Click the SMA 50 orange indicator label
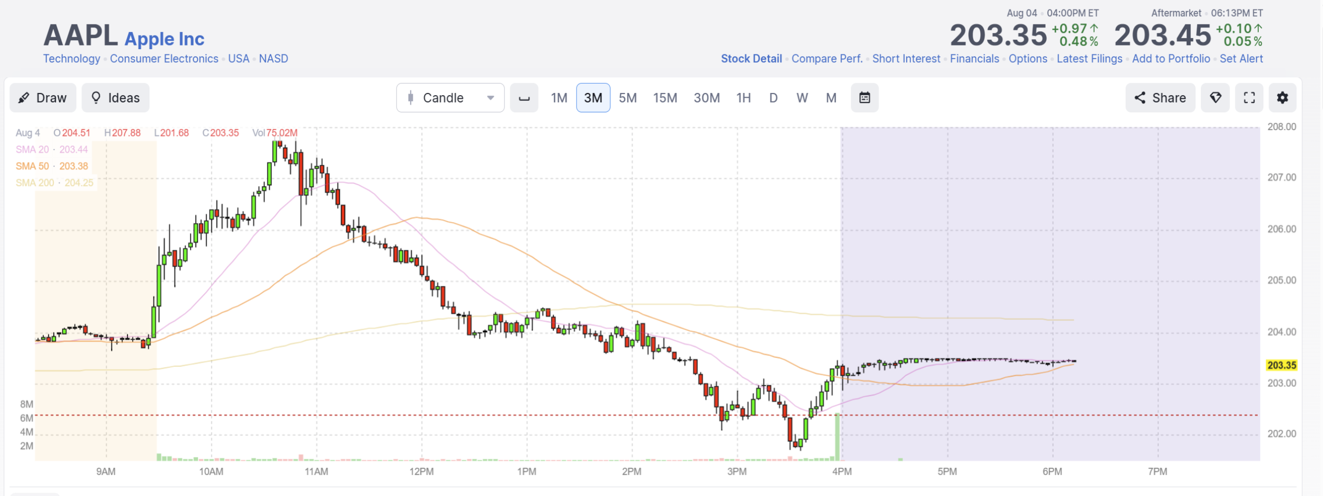 [x=52, y=166]
